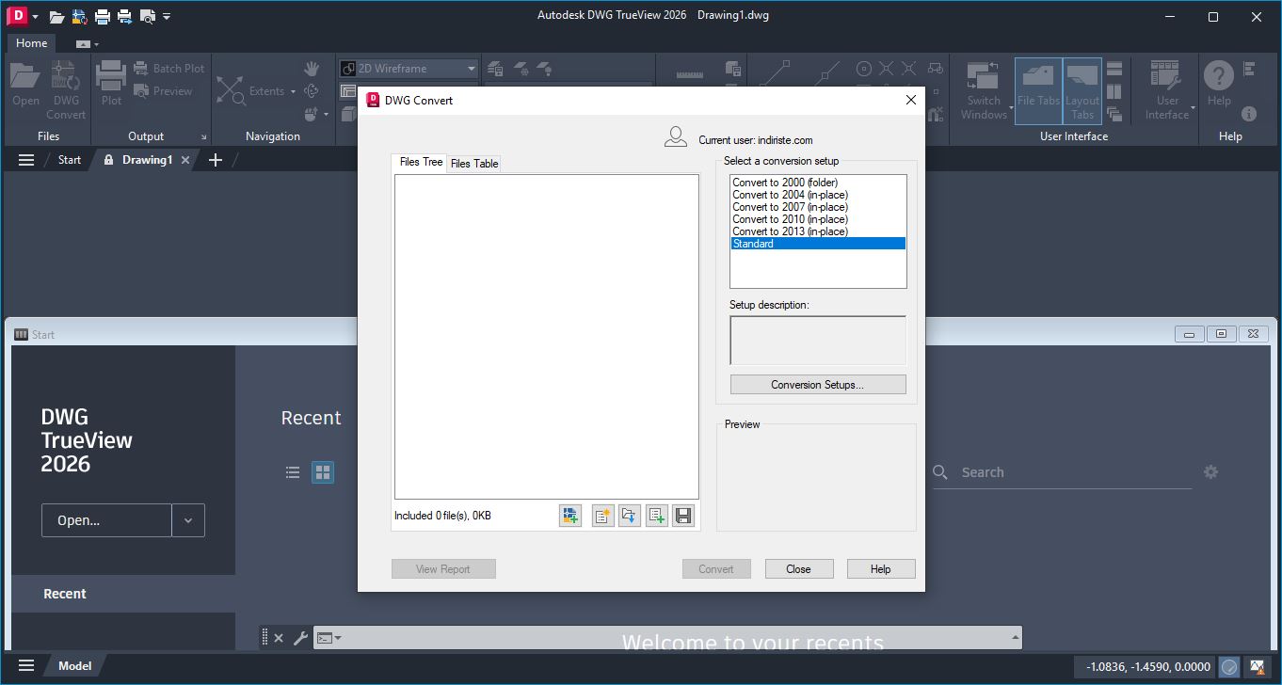Click the Batch Plot icon in quick access toolbar

(124, 16)
